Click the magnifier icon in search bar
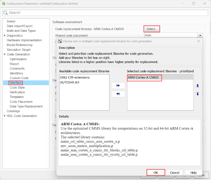The width and height of the screenshot is (211, 180). [6, 13]
